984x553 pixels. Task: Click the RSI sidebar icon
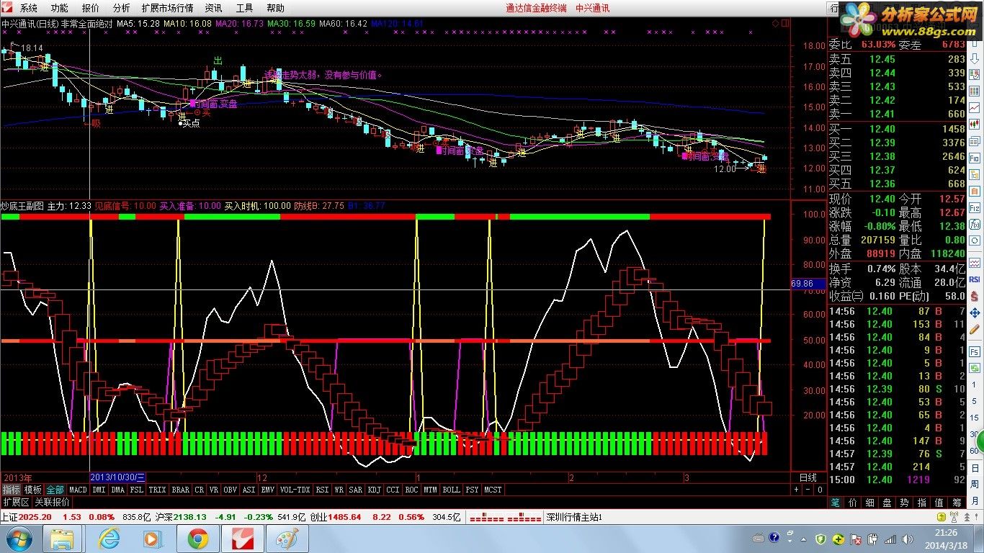pos(975,279)
